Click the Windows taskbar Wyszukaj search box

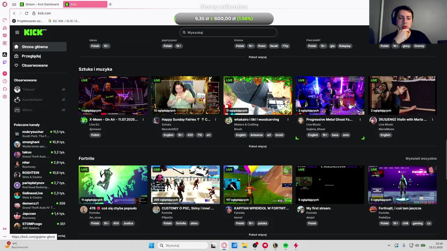pyautogui.click(x=182, y=245)
